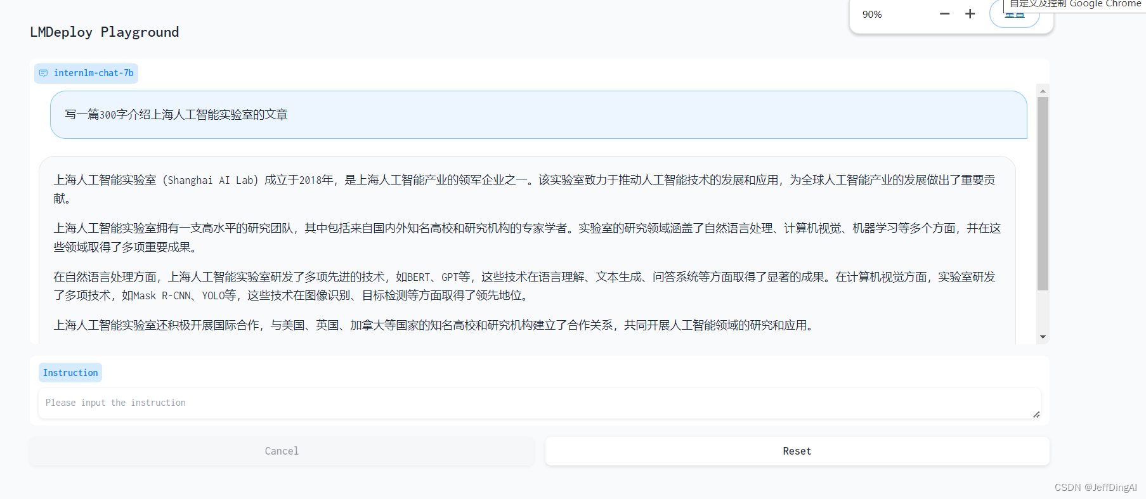Click the chat scrollbar down arrow
1146x499 pixels.
click(x=1043, y=337)
